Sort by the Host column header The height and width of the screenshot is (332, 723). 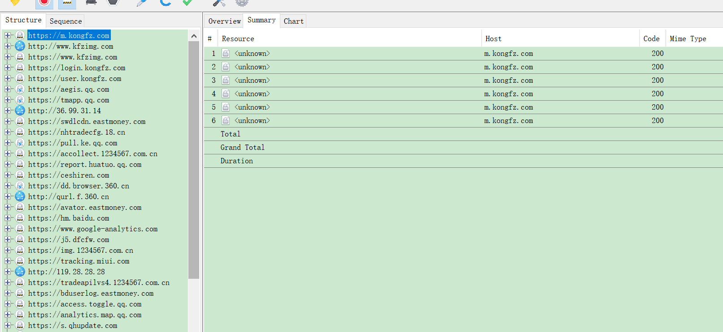tap(493, 39)
